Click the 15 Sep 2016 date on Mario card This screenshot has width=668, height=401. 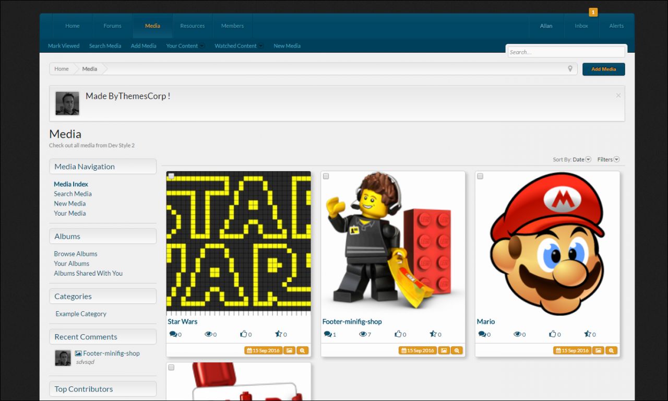point(572,350)
